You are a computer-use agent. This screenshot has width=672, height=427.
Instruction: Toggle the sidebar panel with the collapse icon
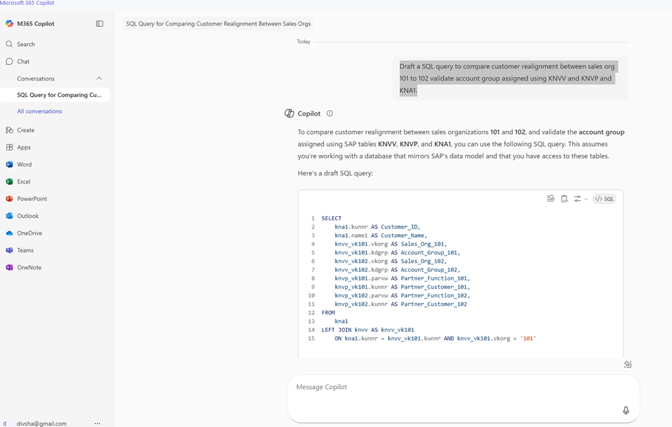tap(99, 23)
